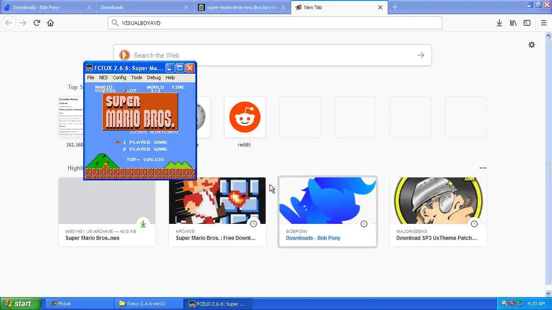Open the File menu in FCEUX
This screenshot has height=310, width=552.
click(x=91, y=77)
